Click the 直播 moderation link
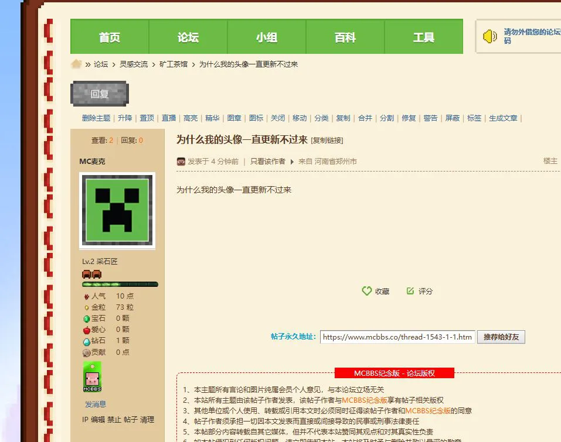This screenshot has width=561, height=442. click(168, 118)
